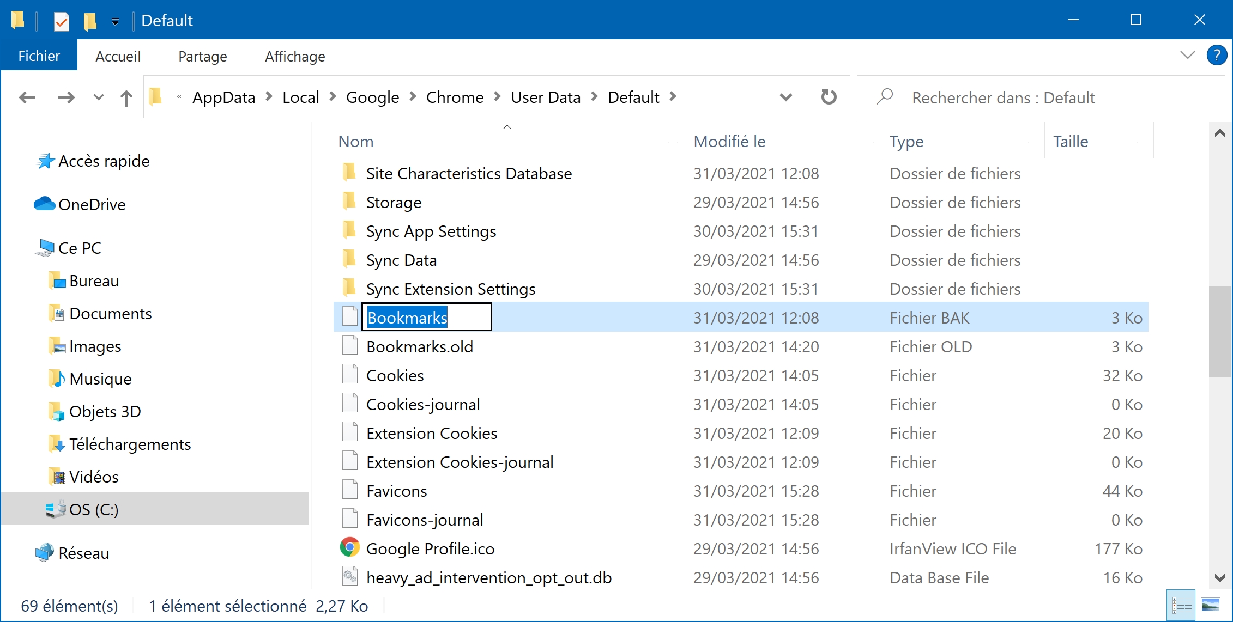The width and height of the screenshot is (1233, 622).
Task: Click the search box for Default
Action: coord(1041,97)
